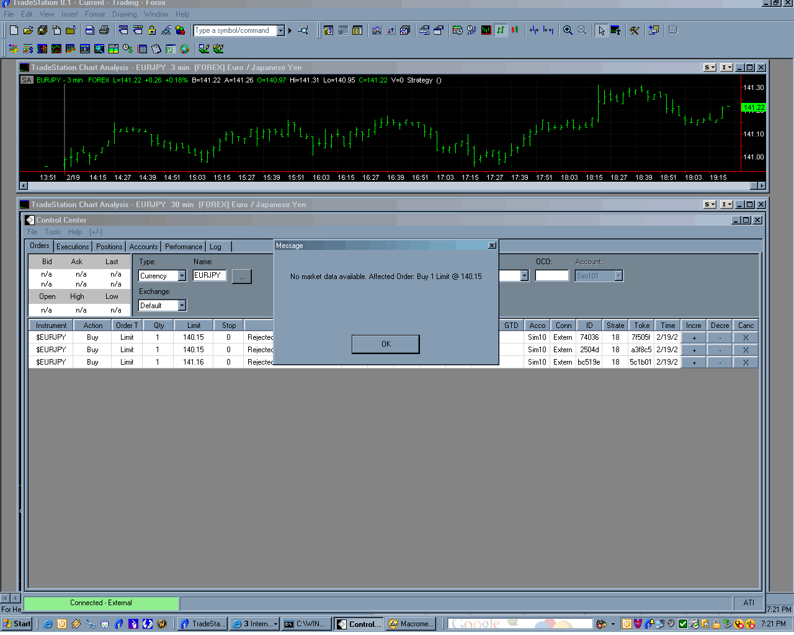Click the padlock icon in the toolbar
The height and width of the screenshot is (635, 794).
(151, 30)
